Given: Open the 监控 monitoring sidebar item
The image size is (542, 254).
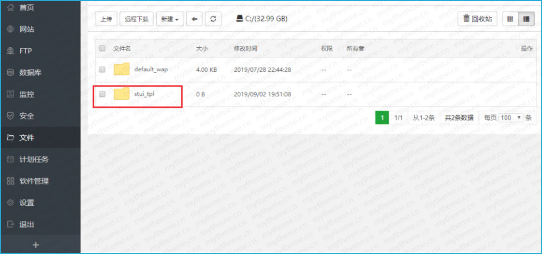Looking at the screenshot, I should (41, 94).
